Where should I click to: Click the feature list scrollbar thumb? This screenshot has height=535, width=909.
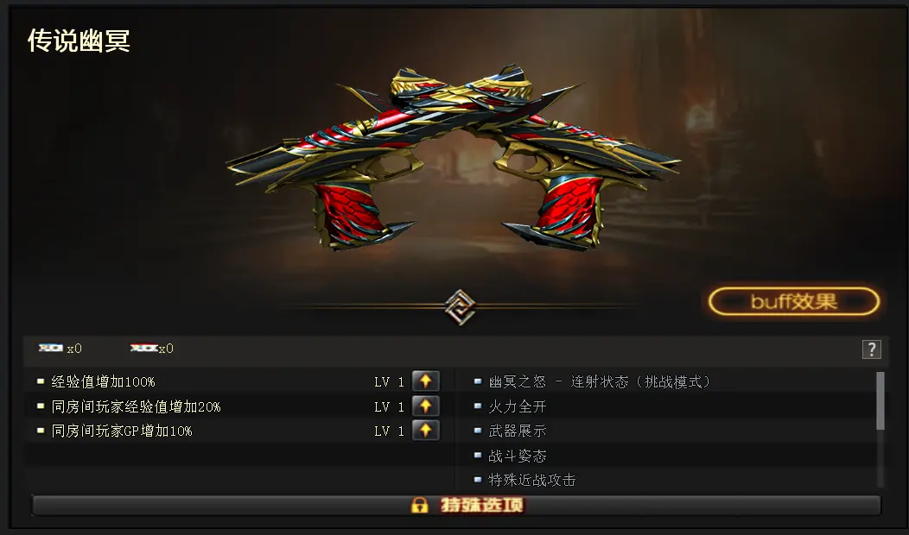coord(880,400)
